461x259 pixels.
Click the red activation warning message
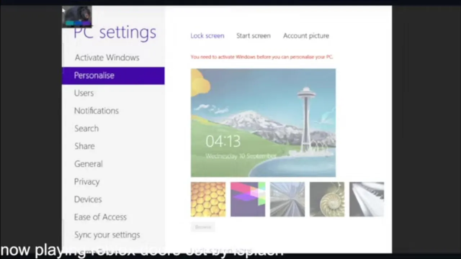click(262, 57)
